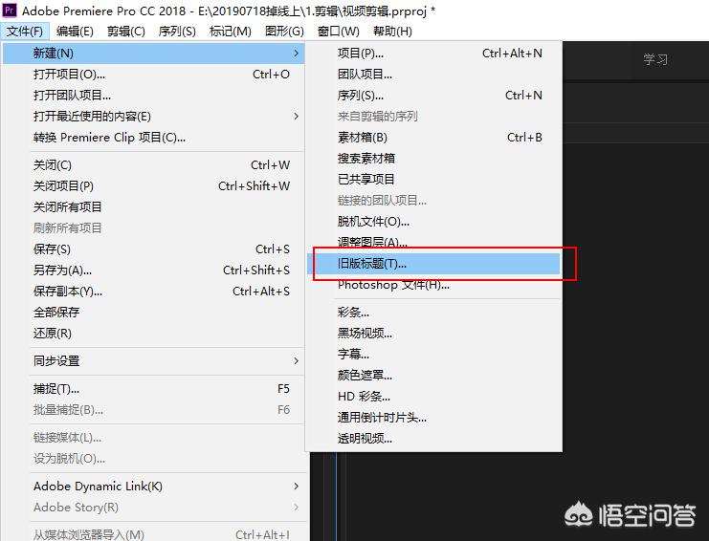Select Photoshop 文件(H)... in New submenu
Screen dimensions: 709x541
(x=433, y=285)
